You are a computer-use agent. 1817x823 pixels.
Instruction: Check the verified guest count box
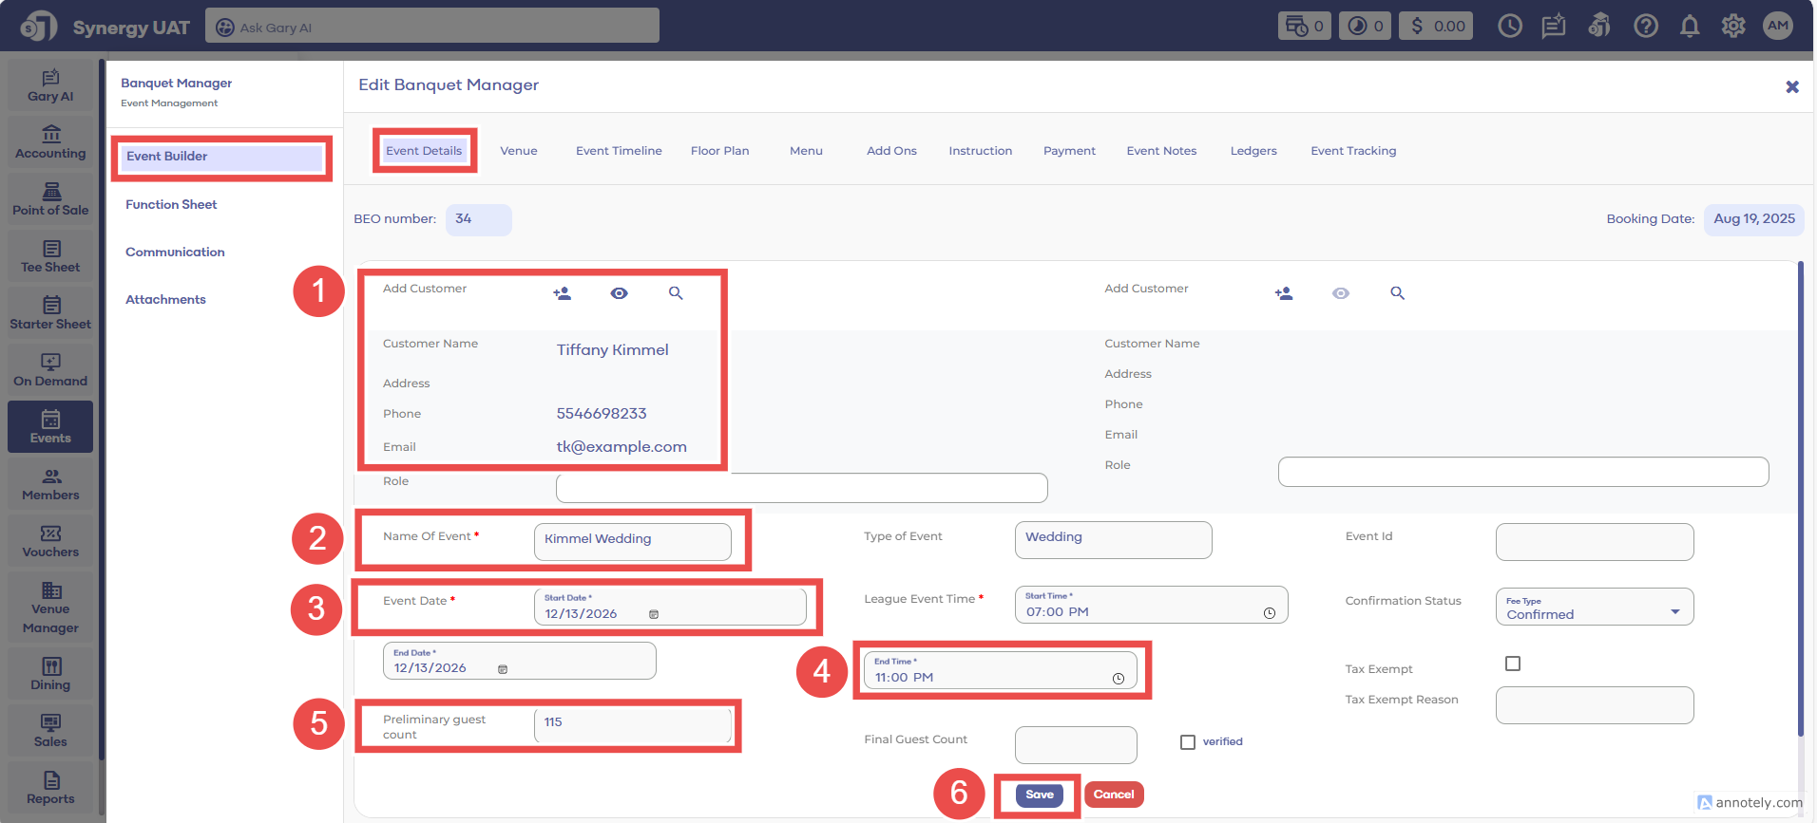1188,742
